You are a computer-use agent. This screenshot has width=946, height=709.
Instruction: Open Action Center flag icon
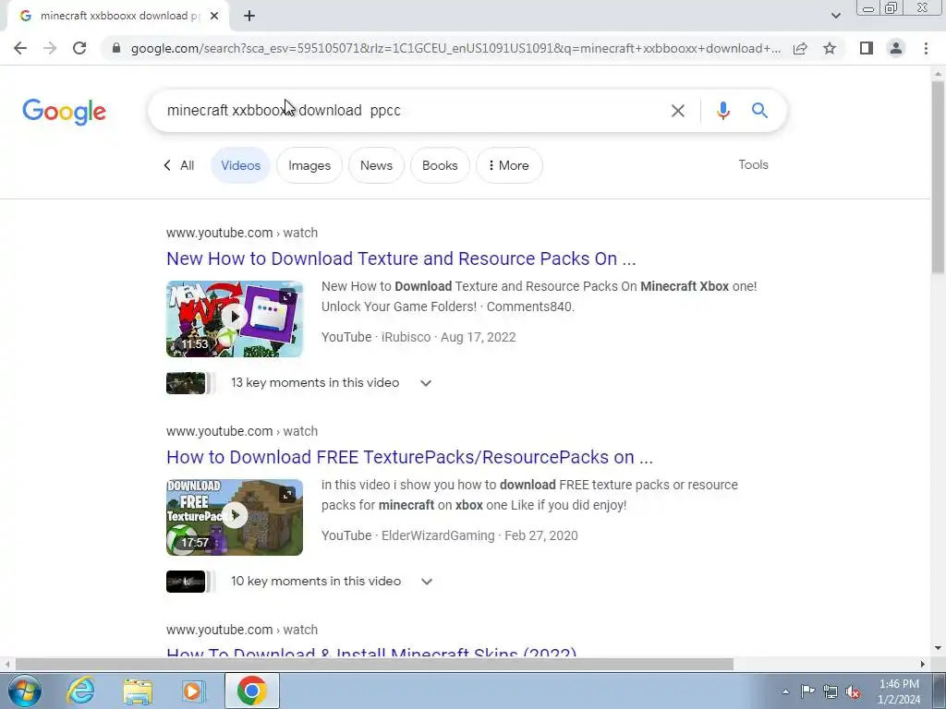807,691
